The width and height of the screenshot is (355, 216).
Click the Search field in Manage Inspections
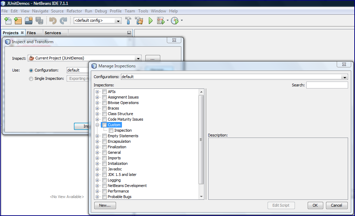coord(327,85)
